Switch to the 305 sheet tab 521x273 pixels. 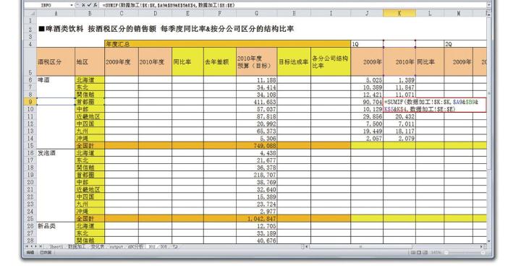164,247
